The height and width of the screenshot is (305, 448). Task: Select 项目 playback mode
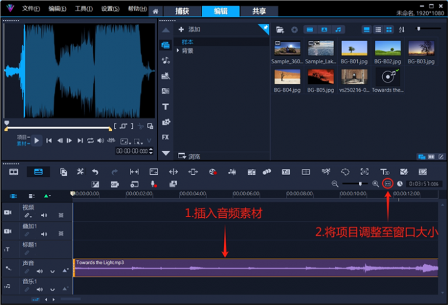tap(22, 137)
